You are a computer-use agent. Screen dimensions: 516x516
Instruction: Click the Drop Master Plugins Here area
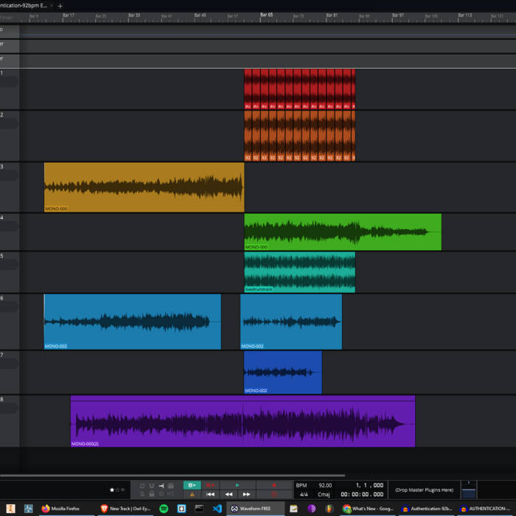click(x=424, y=489)
